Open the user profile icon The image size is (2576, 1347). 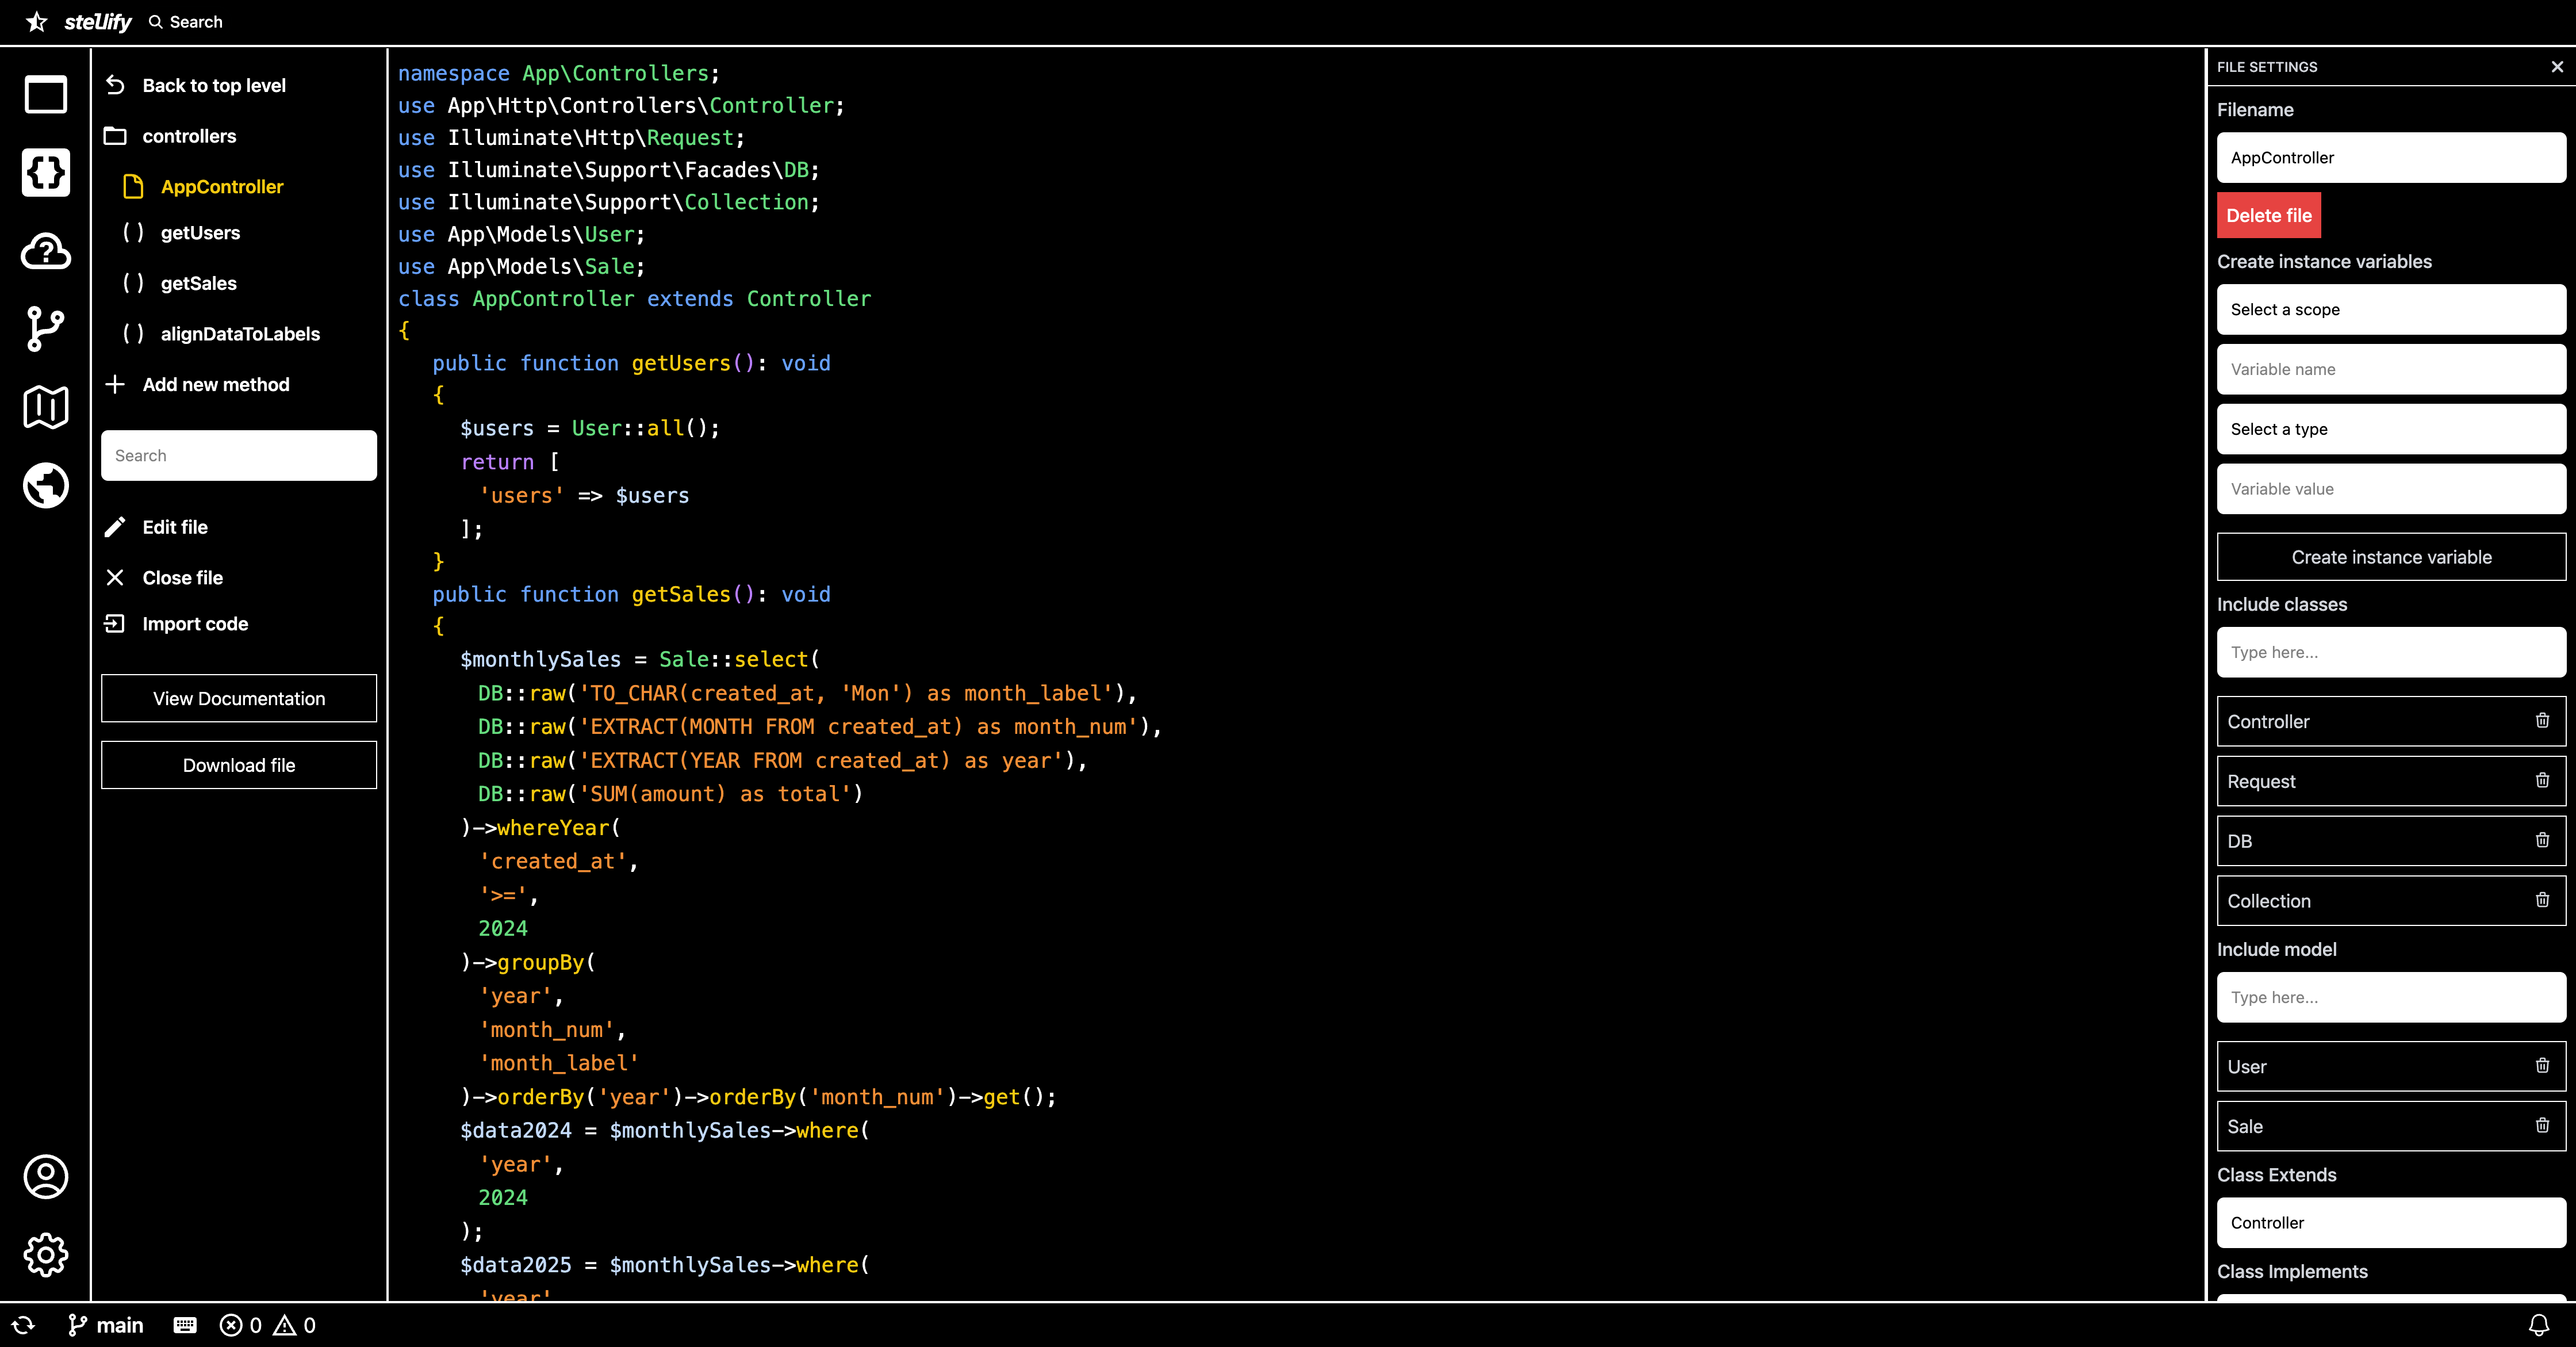45,1177
